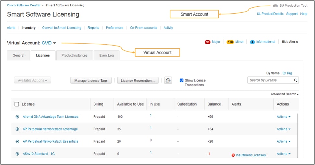Image resolution: width=315 pixels, height=165 pixels.
Task: Switch to the Product Instances tab
Action: pos(75,55)
